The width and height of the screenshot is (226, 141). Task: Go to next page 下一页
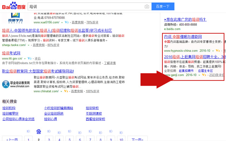pos(137,139)
